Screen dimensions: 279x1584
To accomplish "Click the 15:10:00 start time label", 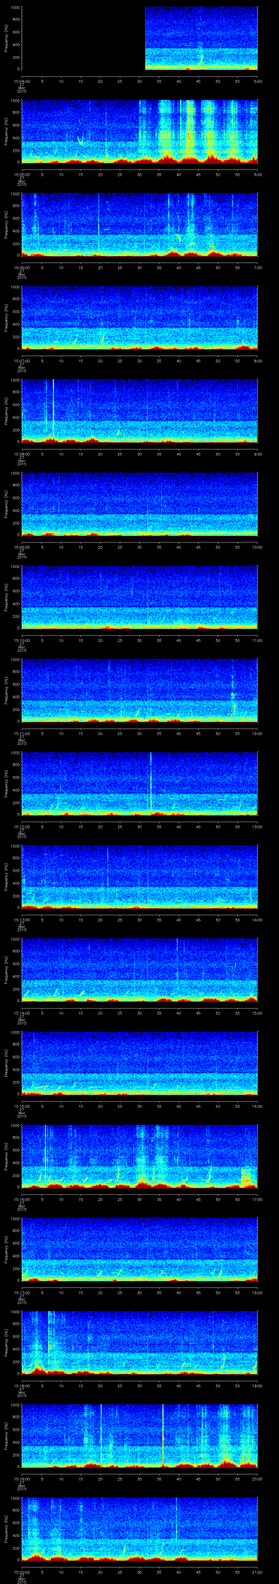I will [22, 640].
